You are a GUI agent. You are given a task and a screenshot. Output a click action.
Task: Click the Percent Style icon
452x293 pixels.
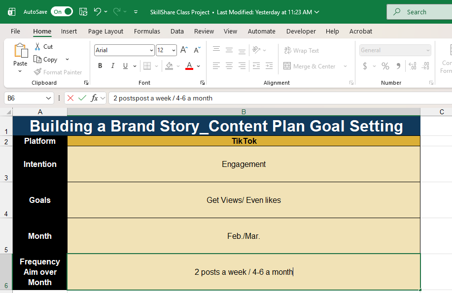(385, 66)
